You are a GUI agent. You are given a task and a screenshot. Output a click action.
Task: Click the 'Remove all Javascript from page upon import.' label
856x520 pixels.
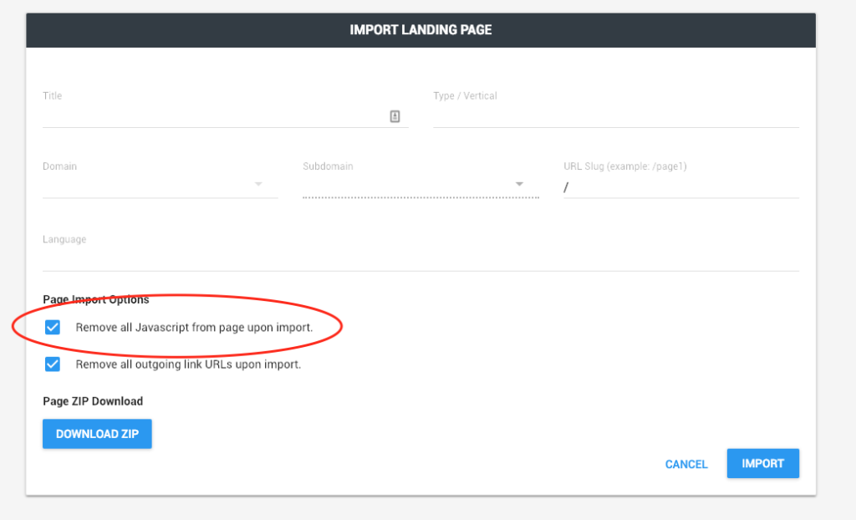coord(194,327)
